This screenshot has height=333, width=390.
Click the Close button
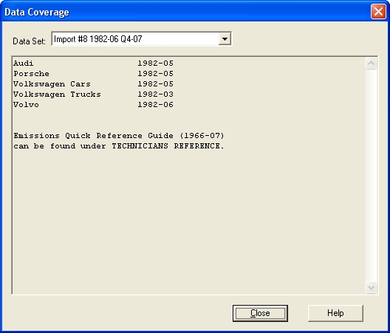click(260, 313)
